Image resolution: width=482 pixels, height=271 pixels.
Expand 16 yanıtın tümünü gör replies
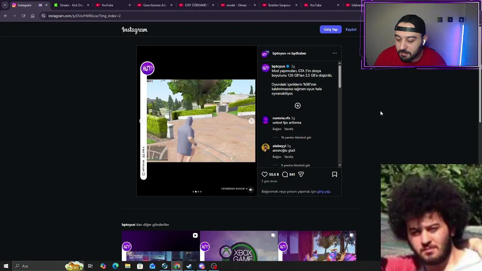[x=296, y=137]
